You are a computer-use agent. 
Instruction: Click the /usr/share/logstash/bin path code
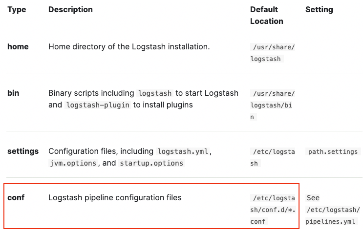(273, 105)
